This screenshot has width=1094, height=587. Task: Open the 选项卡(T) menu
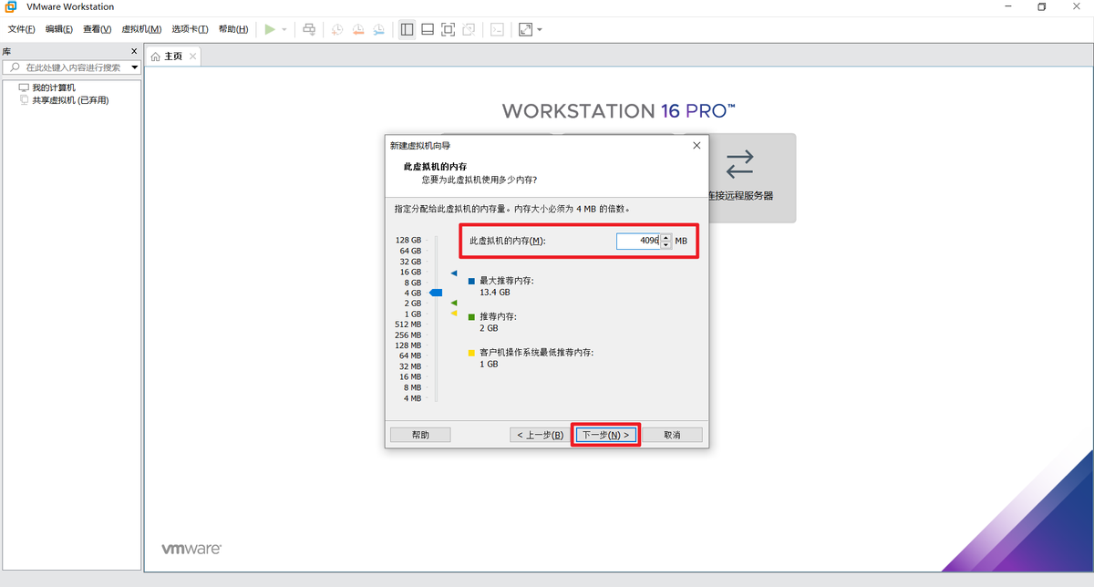tap(190, 29)
